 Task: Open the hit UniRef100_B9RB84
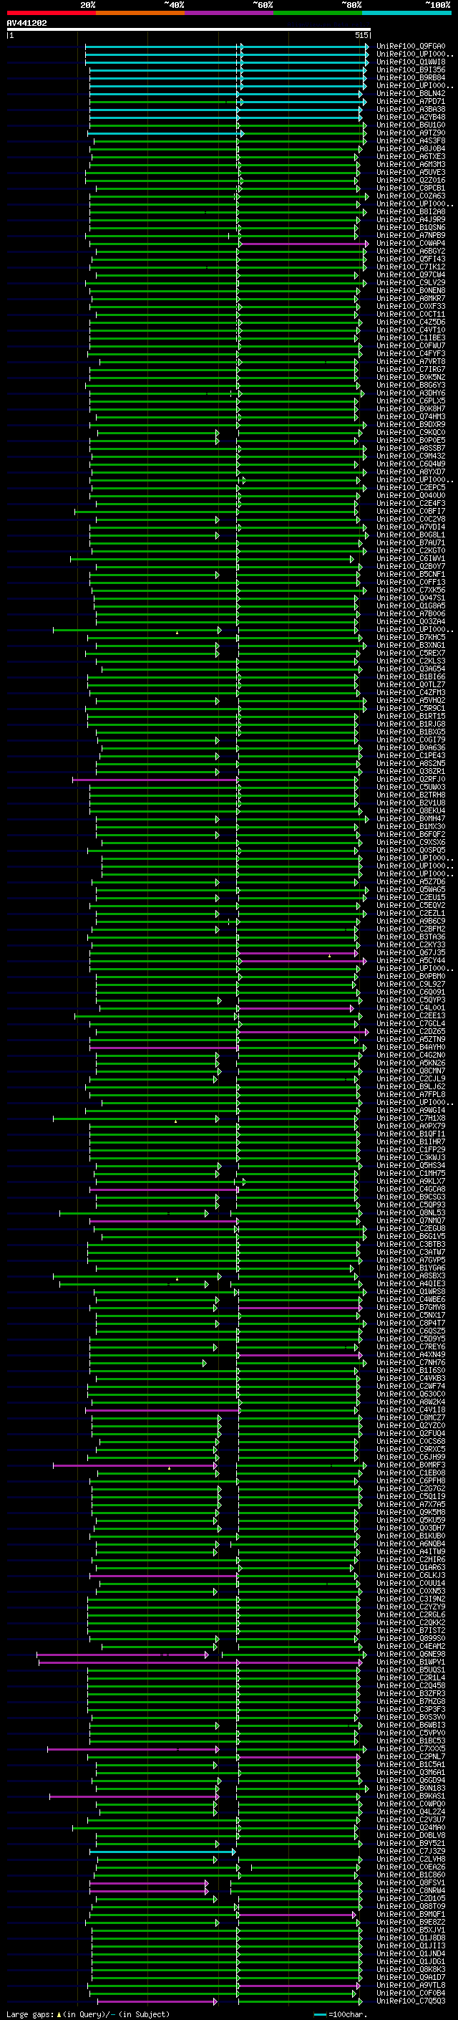pyautogui.click(x=411, y=77)
